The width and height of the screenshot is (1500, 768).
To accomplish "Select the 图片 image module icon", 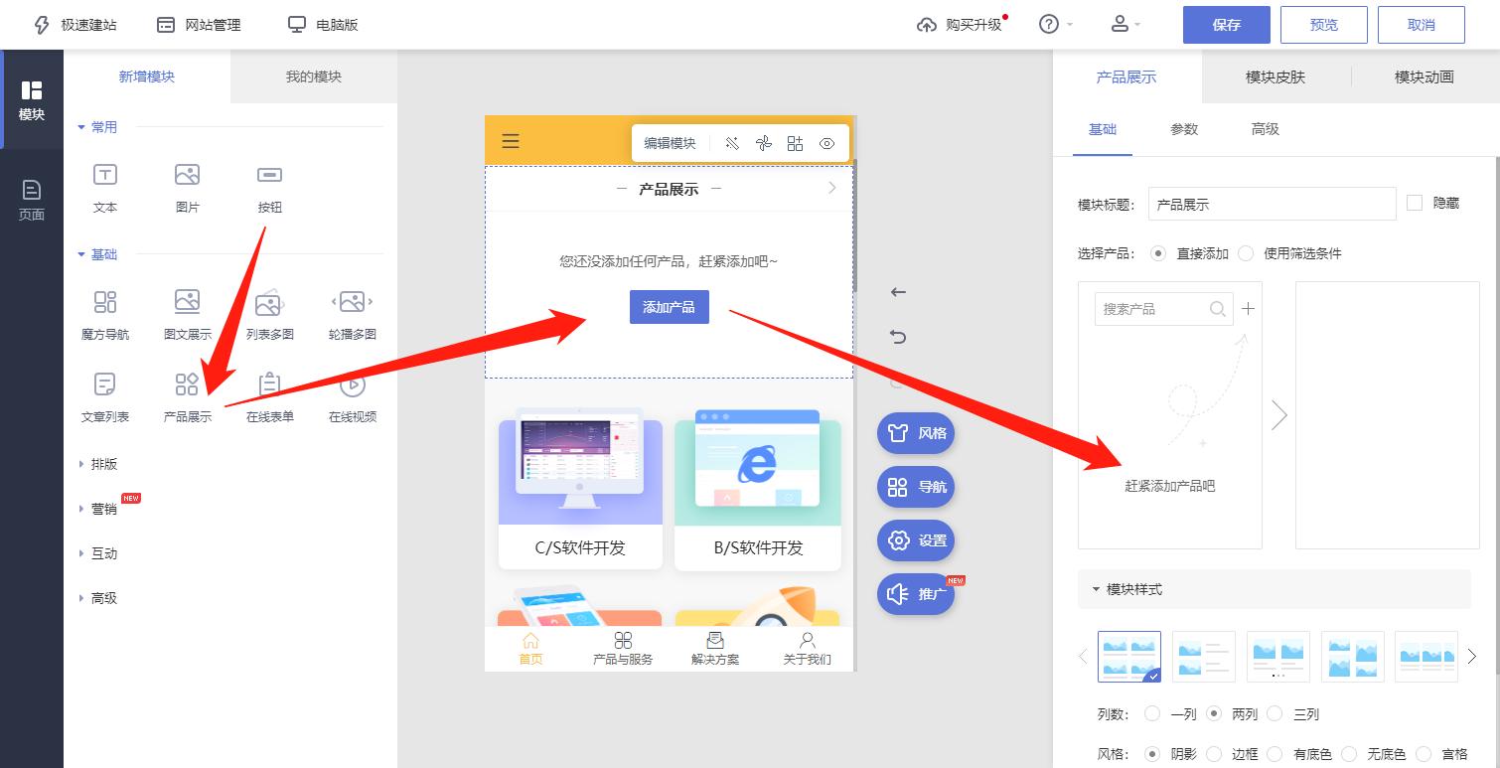I will (187, 185).
